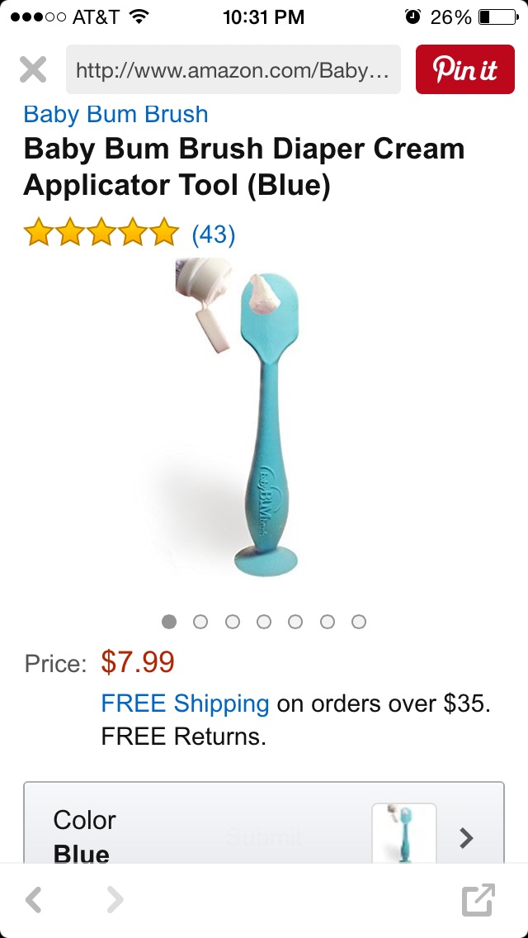Tap the blue color thumbnail preview
The width and height of the screenshot is (528, 938).
pos(404,833)
